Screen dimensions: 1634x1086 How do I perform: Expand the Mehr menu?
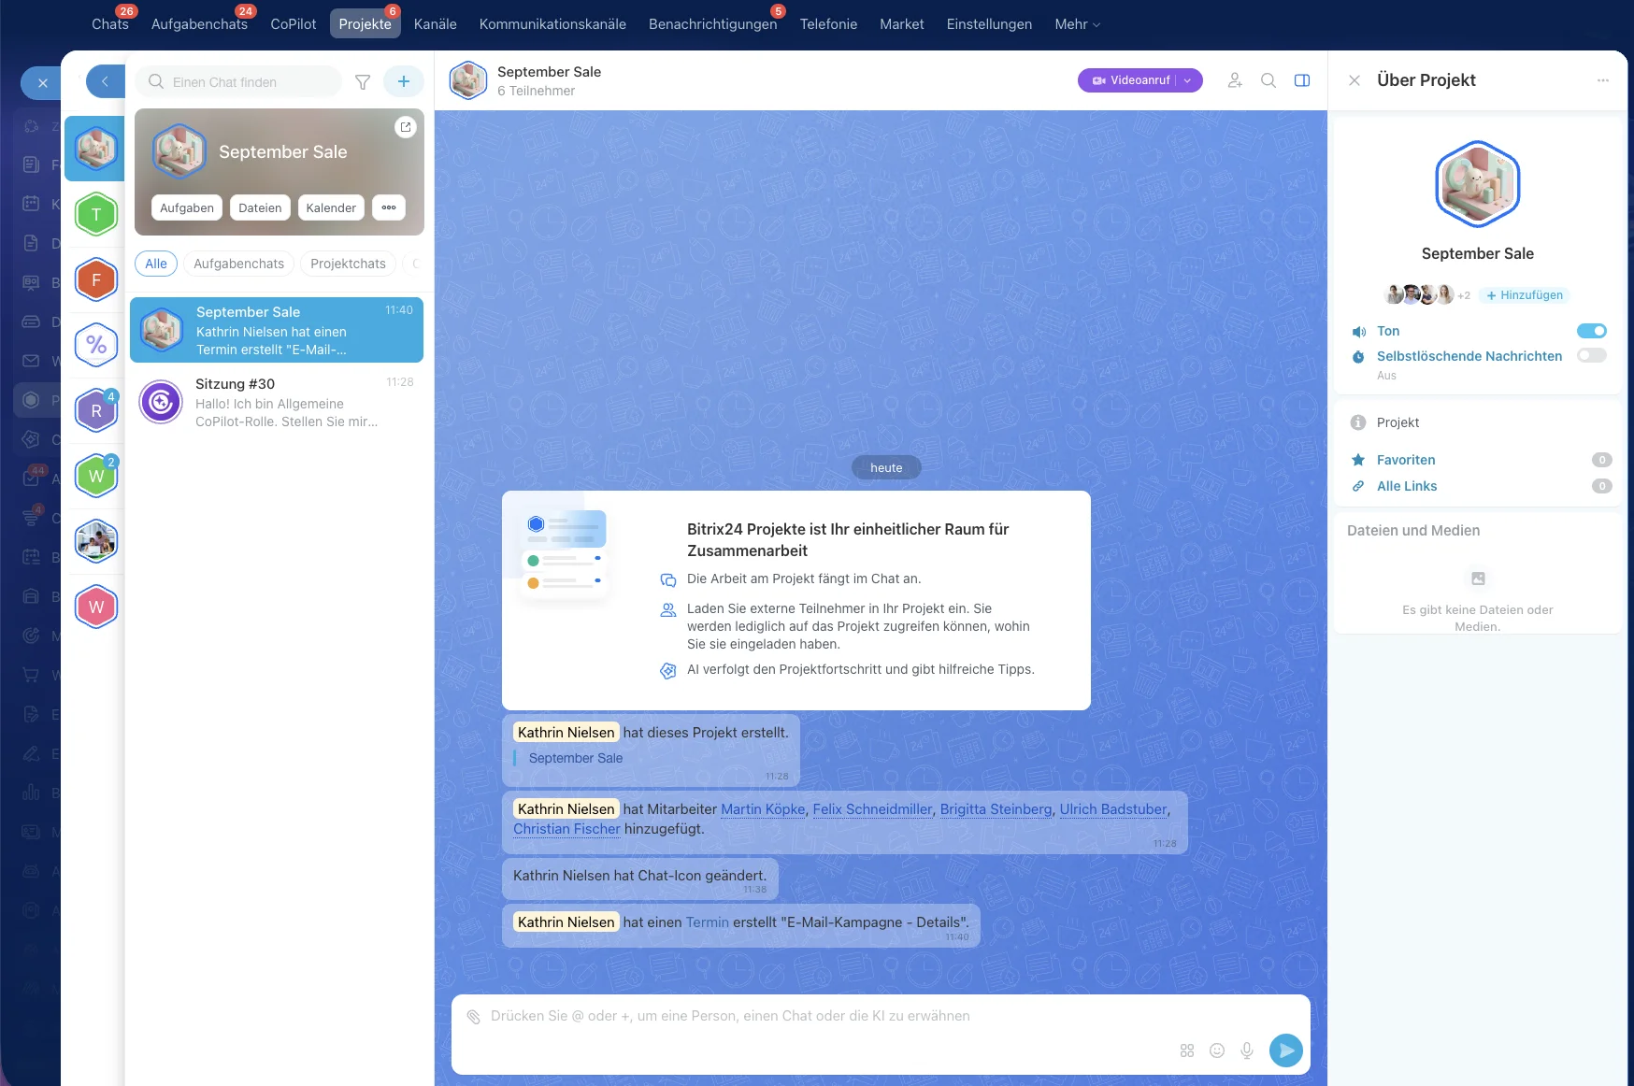[x=1077, y=24]
